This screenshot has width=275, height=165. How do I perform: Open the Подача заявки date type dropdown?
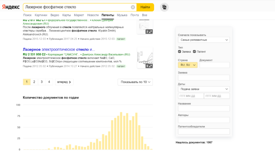(x=204, y=89)
